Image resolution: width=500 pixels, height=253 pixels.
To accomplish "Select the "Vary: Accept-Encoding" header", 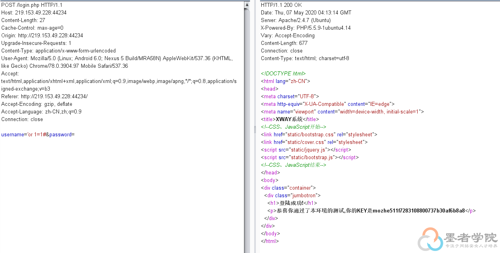I will 288,35.
